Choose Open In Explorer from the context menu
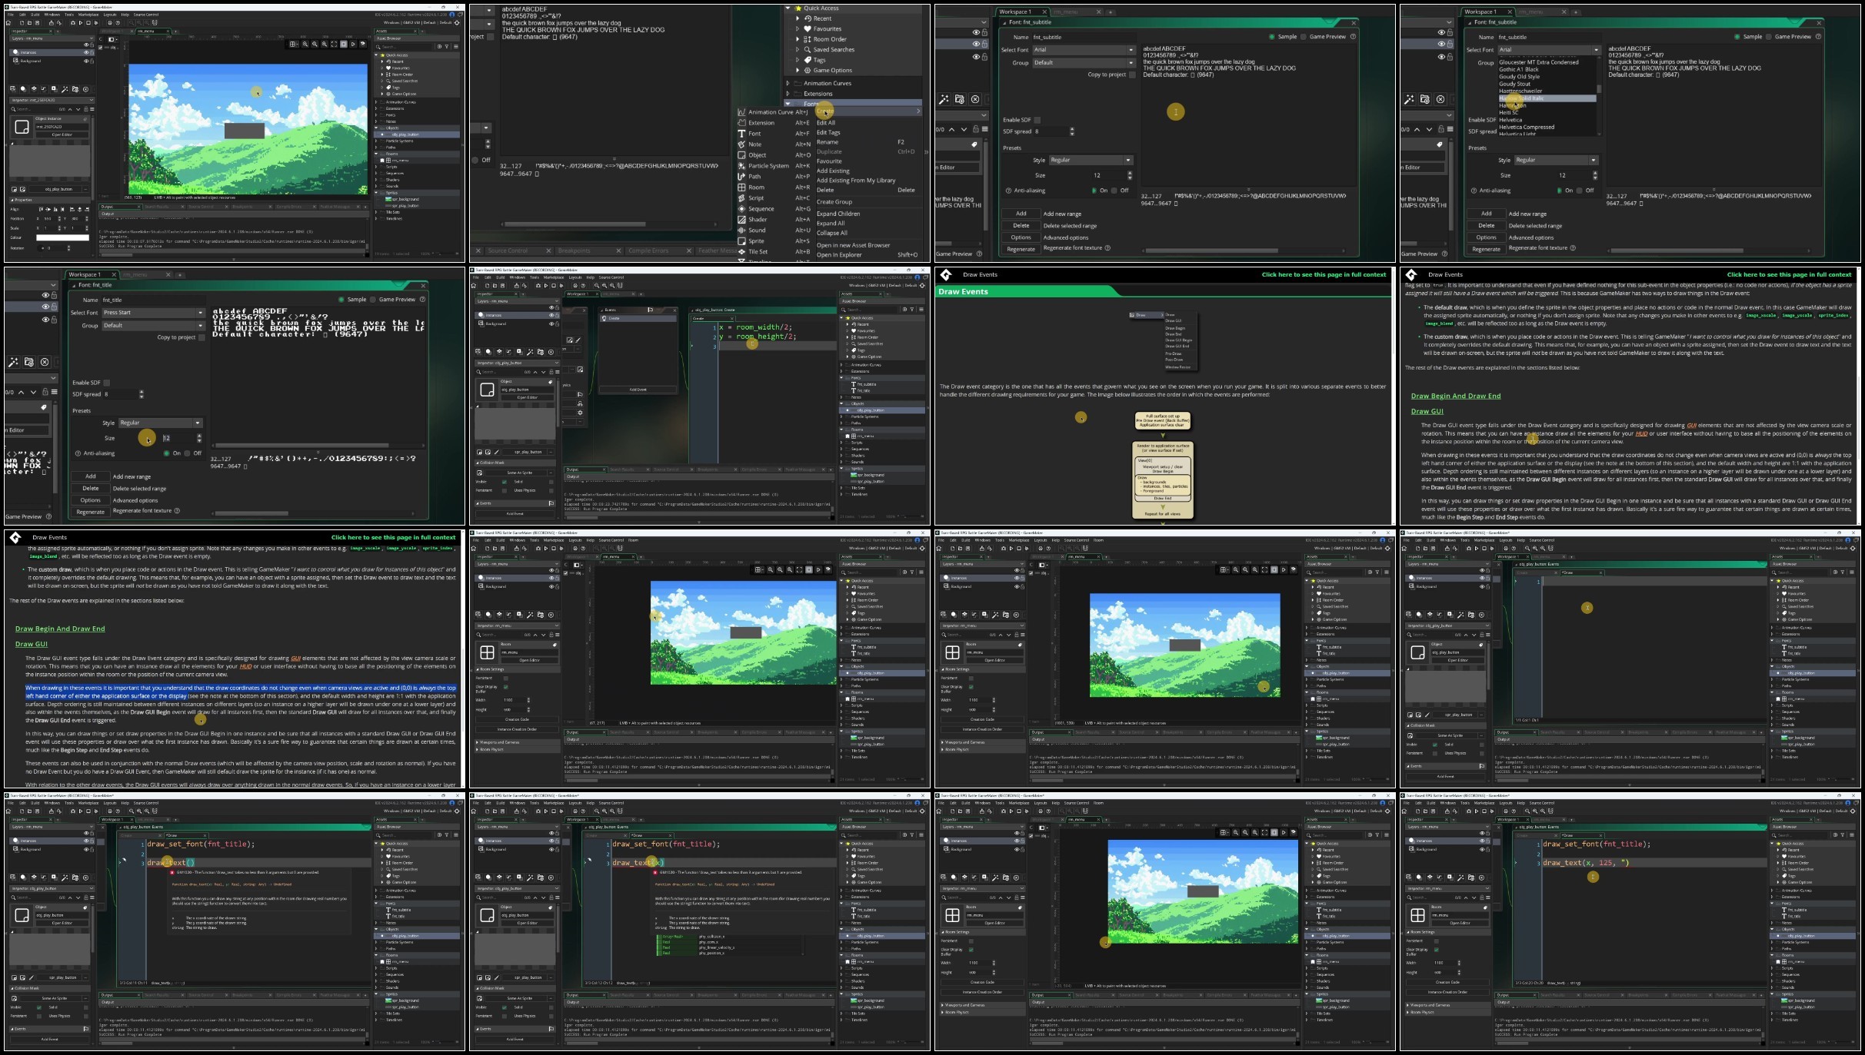1865x1055 pixels. pyautogui.click(x=839, y=255)
